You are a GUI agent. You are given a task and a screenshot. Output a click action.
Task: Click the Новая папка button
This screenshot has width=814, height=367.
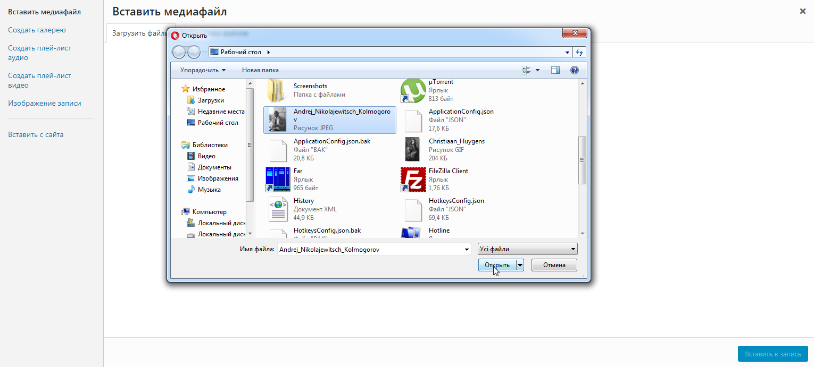point(260,70)
